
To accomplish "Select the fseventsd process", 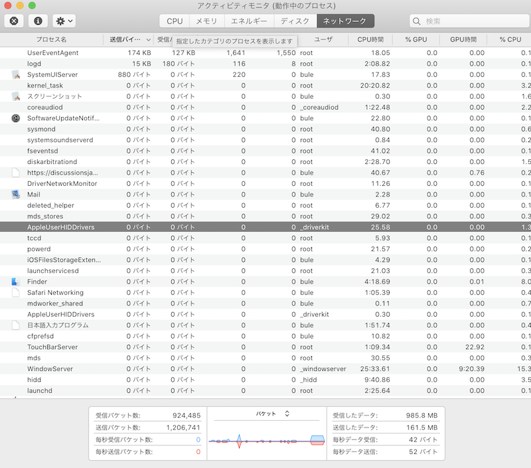I will [265, 151].
